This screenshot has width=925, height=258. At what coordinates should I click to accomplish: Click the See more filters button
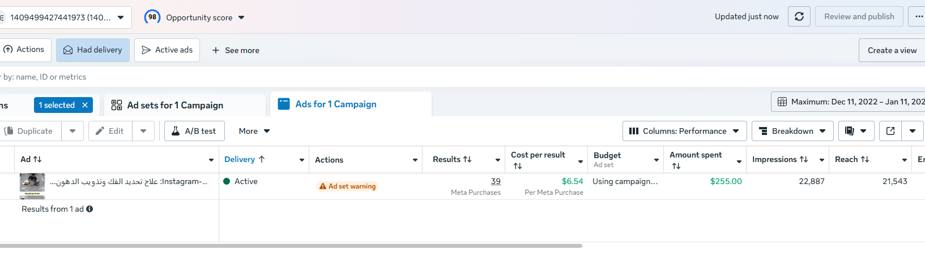[x=236, y=50]
